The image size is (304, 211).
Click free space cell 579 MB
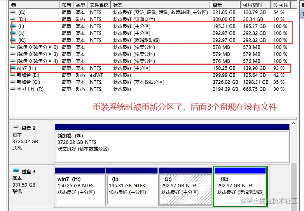coord(252,54)
